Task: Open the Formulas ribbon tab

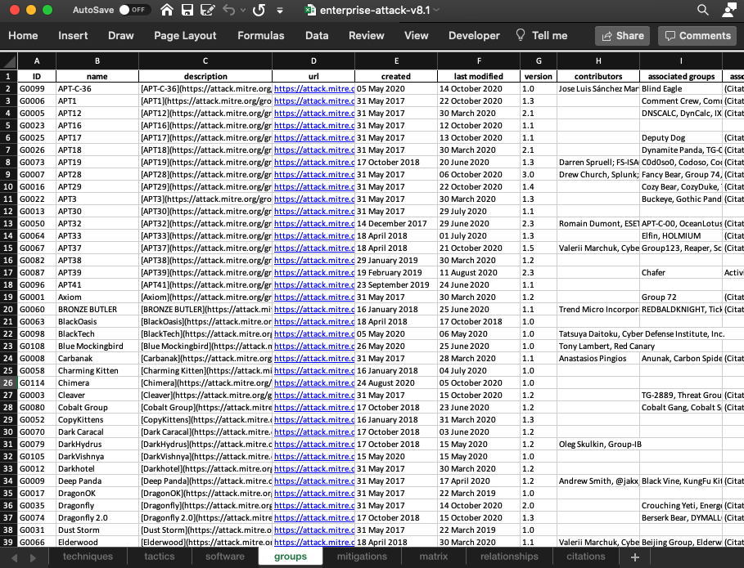Action: tap(261, 35)
